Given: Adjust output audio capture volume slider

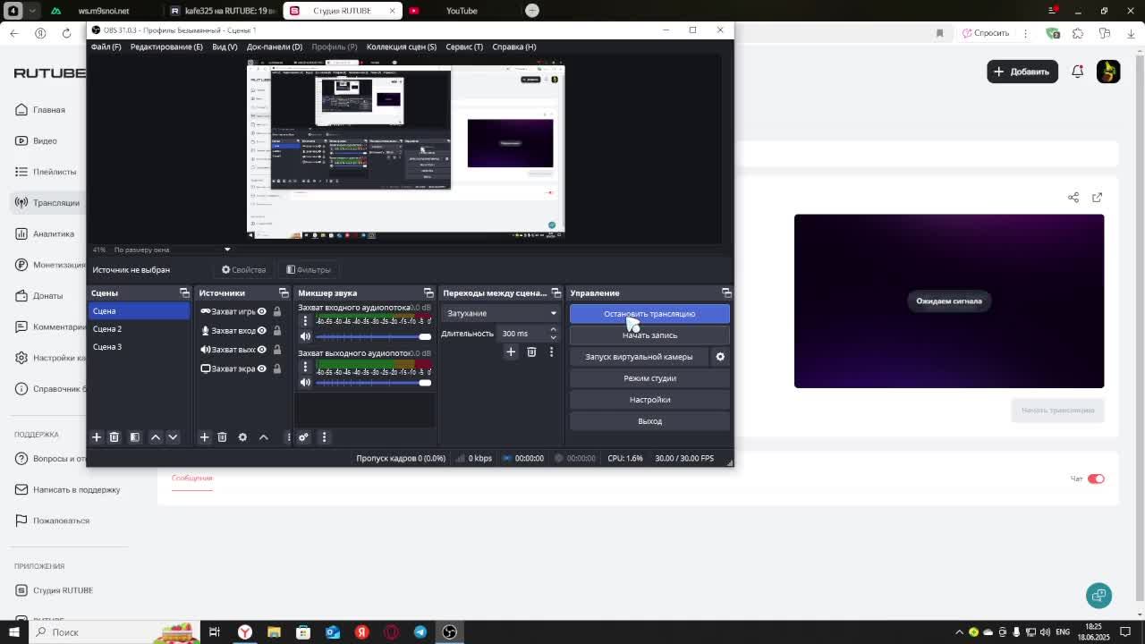Looking at the screenshot, I should coord(373,383).
